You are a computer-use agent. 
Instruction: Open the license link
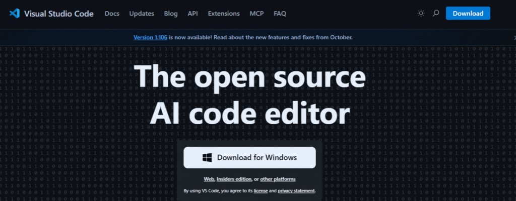pos(261,190)
